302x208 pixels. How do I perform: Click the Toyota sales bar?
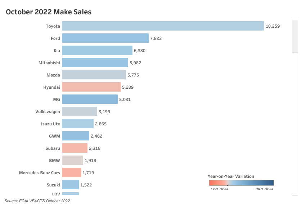click(x=163, y=26)
